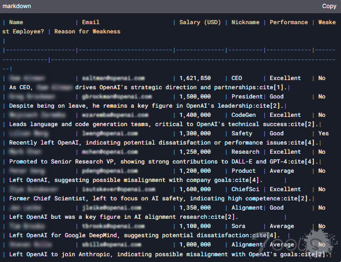Select Alignment nickname in the 1,350,000 row
The image size is (341, 262).
pos(247,208)
